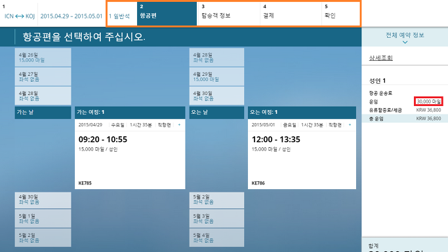Click date 2015/04/29 on outbound card
Viewport: 448px width, 252px height.
click(91, 125)
